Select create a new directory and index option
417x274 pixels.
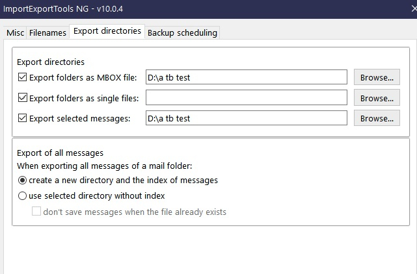23,180
